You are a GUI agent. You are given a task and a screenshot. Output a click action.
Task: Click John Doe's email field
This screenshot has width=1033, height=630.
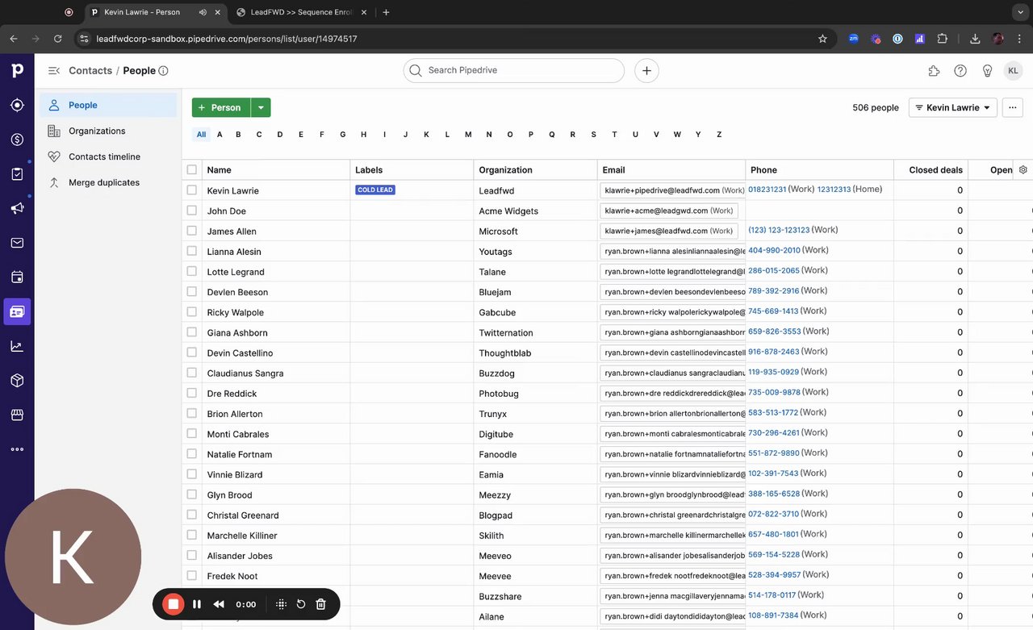(669, 211)
